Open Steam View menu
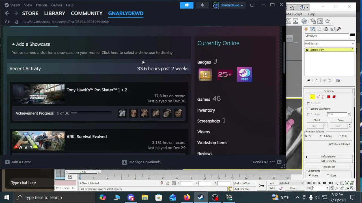The height and width of the screenshot is (203, 362). [28, 5]
